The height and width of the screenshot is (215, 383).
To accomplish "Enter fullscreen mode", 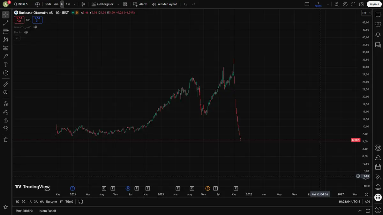I will 353,4.
